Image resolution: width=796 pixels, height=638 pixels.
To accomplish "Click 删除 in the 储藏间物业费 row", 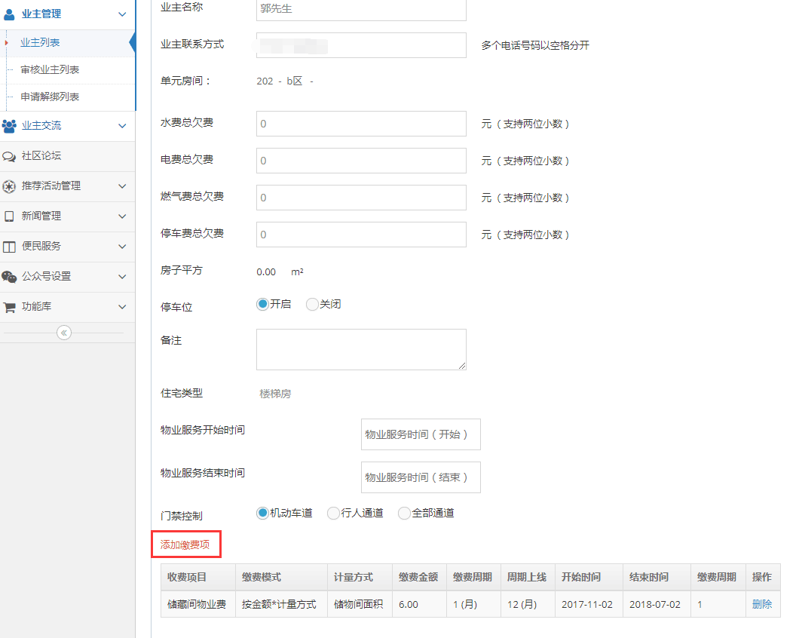I will (761, 604).
